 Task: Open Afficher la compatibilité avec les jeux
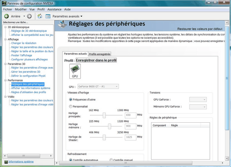32,35
